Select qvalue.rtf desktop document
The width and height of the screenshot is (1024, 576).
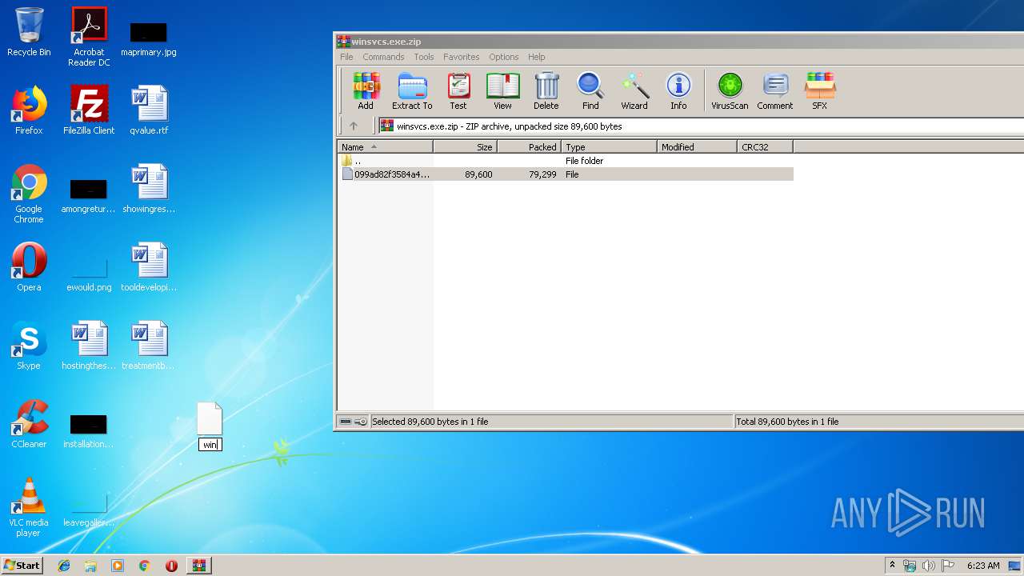click(149, 110)
